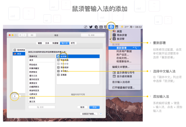
Task: Switch to the 快捷键 tab
Action: [x=56, y=43]
